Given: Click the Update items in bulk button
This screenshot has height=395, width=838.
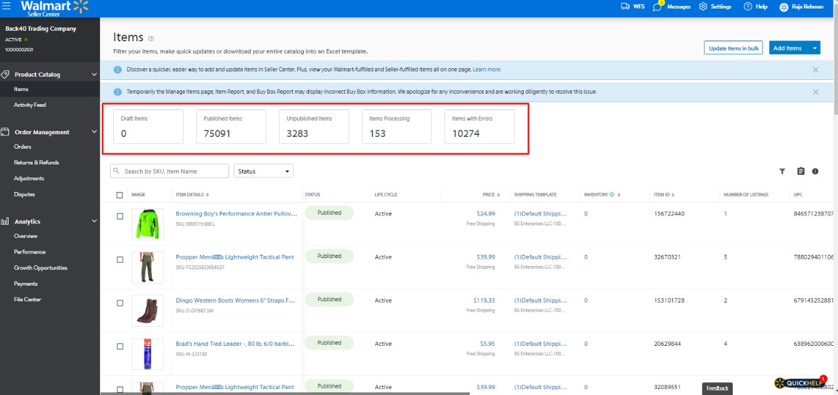Looking at the screenshot, I should (733, 48).
